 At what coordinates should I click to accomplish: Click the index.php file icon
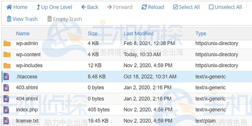point(6,110)
